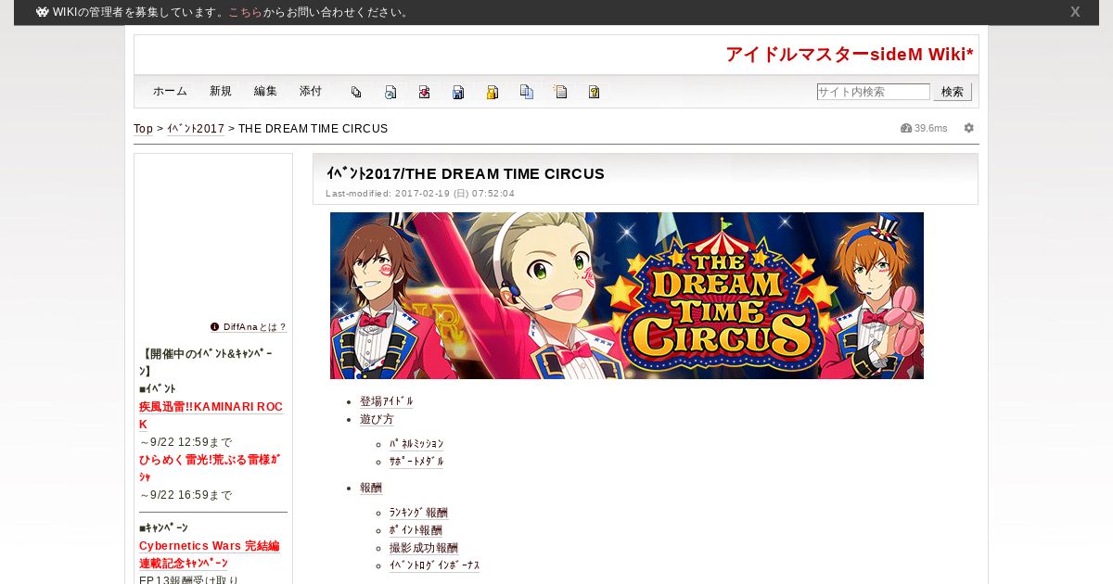The image size is (1113, 584).
Task: Click the blue floppy disk backup icon
Action: [458, 92]
